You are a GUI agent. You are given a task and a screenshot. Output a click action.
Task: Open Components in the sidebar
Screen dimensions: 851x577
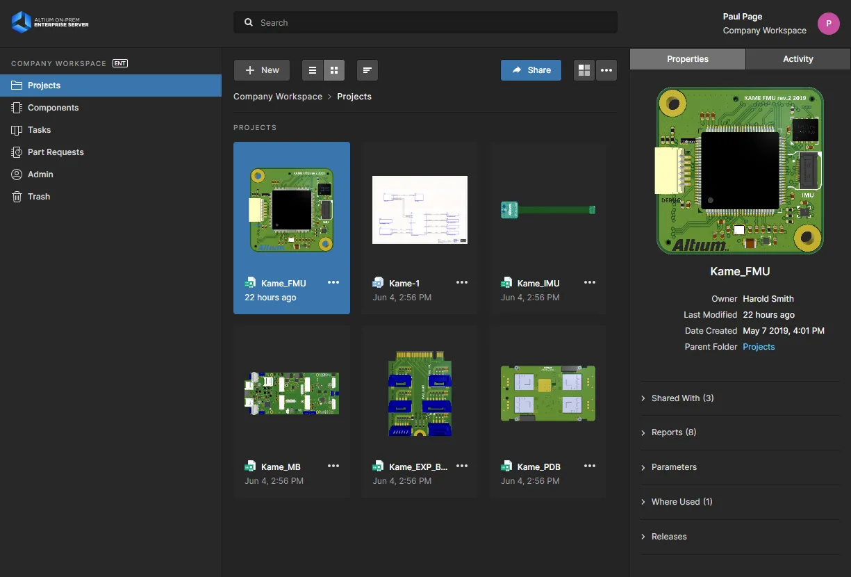(x=53, y=108)
